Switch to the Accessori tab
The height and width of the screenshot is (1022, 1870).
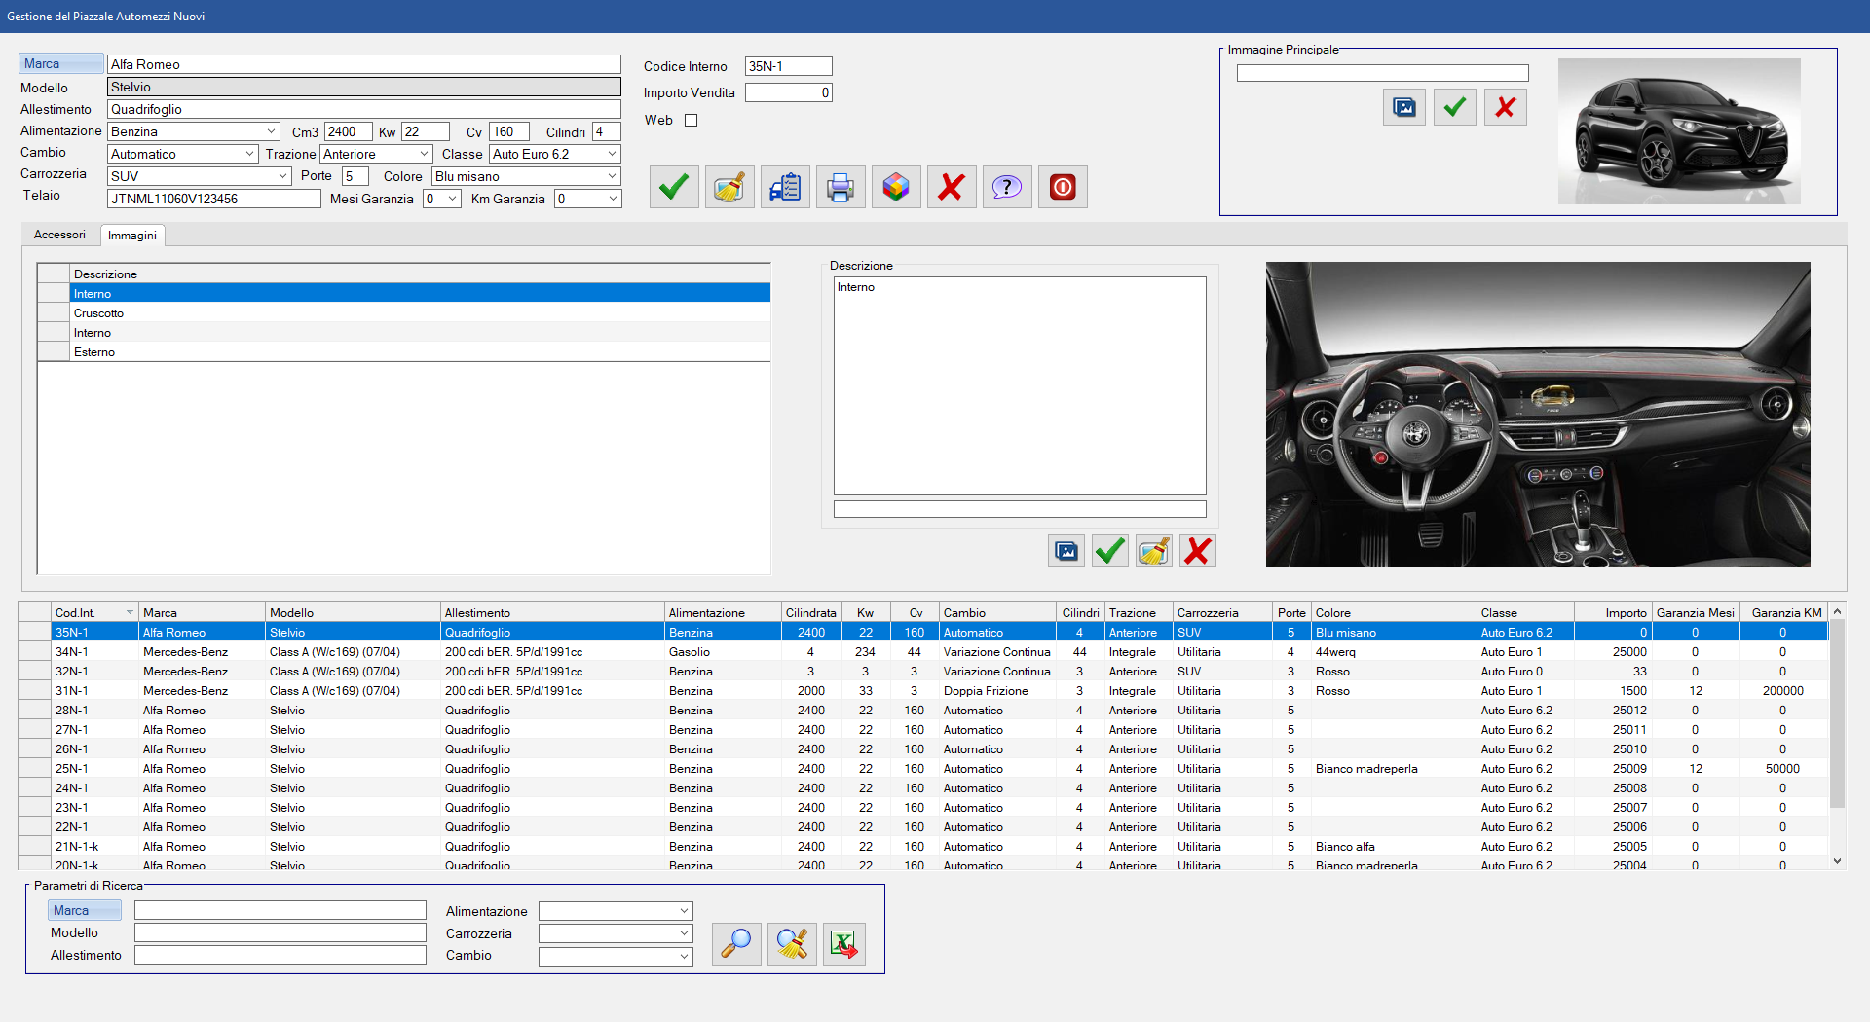coord(59,235)
